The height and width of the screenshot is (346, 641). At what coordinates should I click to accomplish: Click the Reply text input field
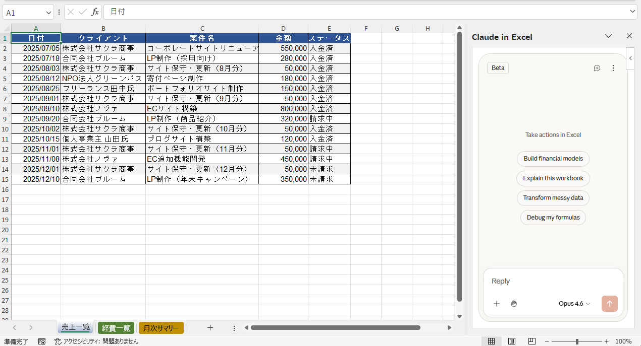tap(553, 281)
